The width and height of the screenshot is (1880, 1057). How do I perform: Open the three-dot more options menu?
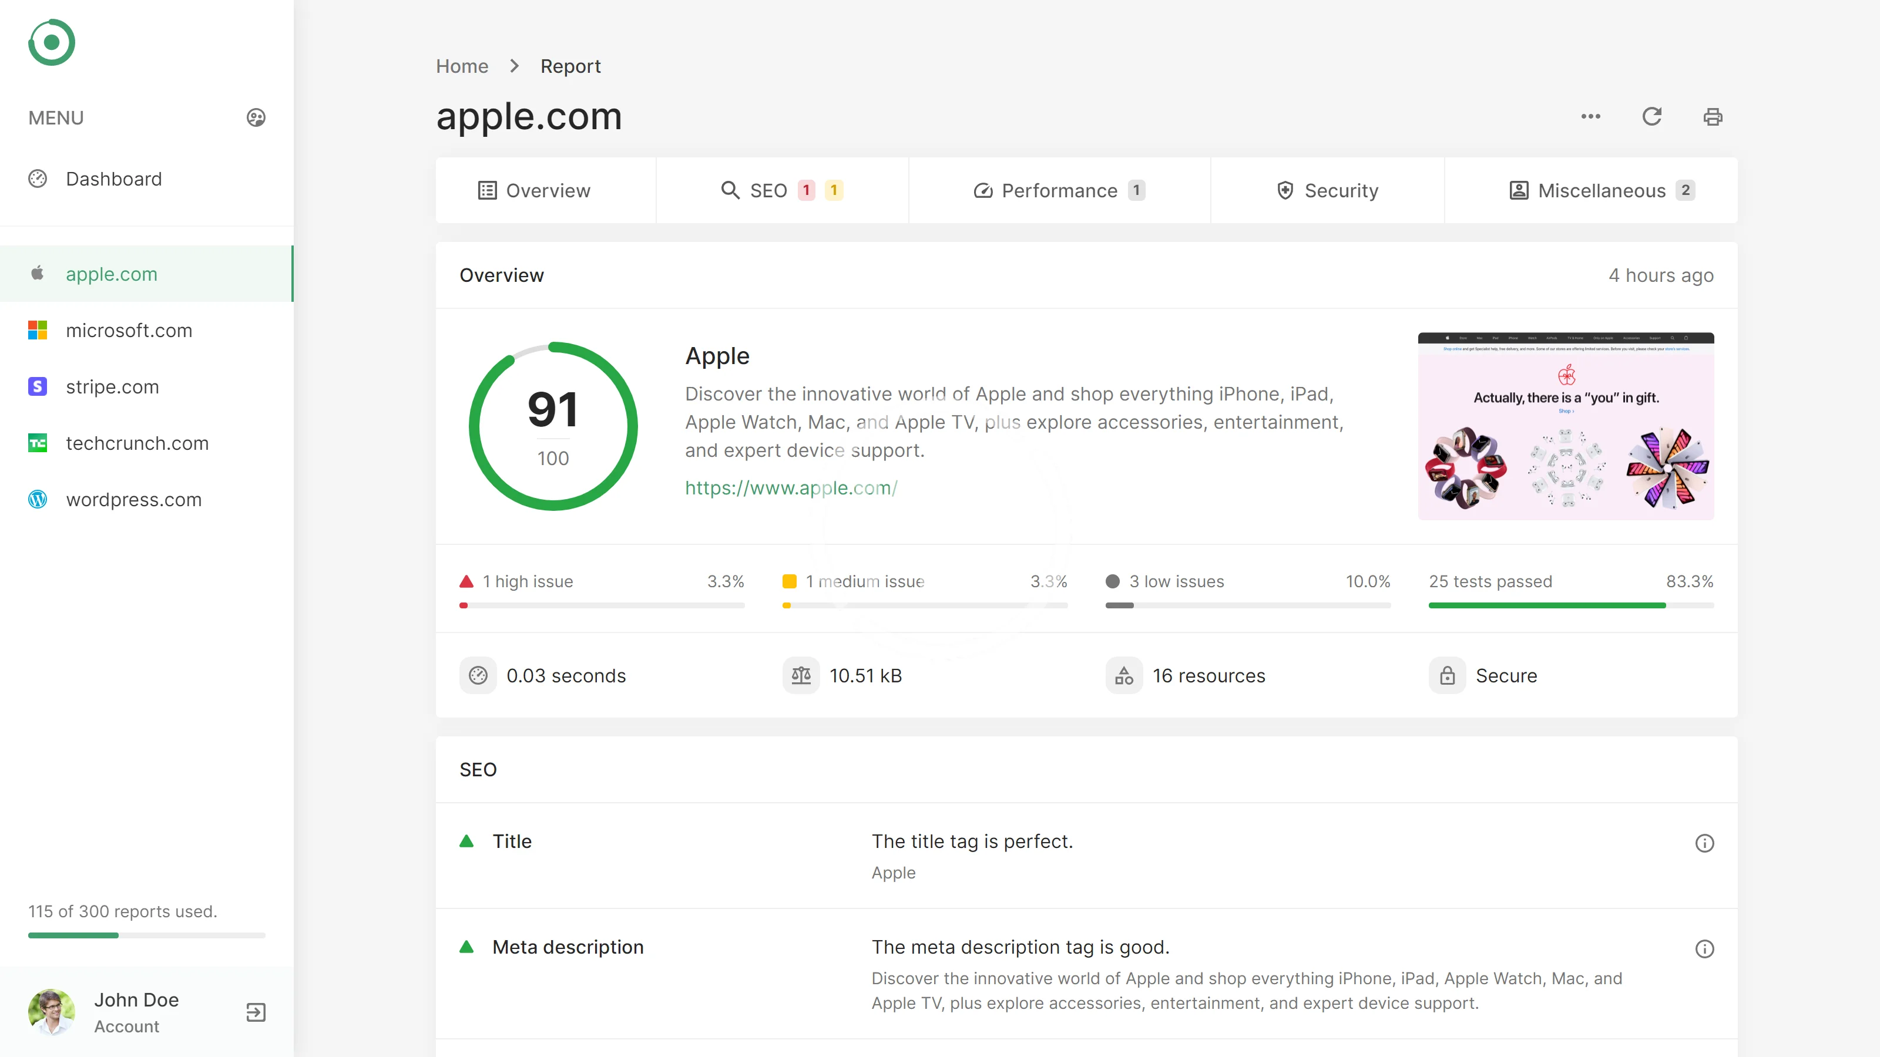coord(1590,117)
